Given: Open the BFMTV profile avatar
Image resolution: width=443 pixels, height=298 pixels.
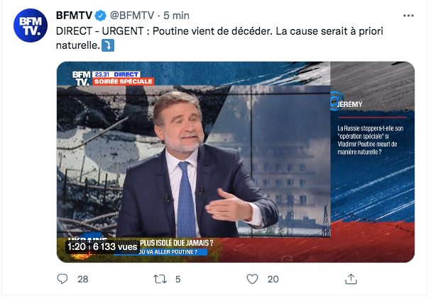Looking at the screenshot, I should pos(31,25).
